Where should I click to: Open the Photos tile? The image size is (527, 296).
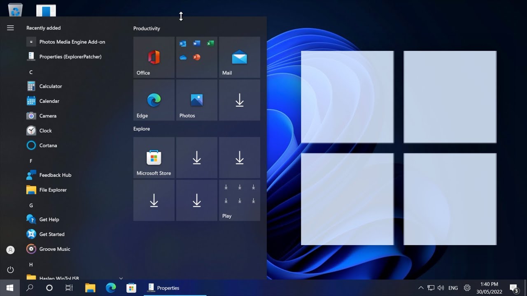197,100
